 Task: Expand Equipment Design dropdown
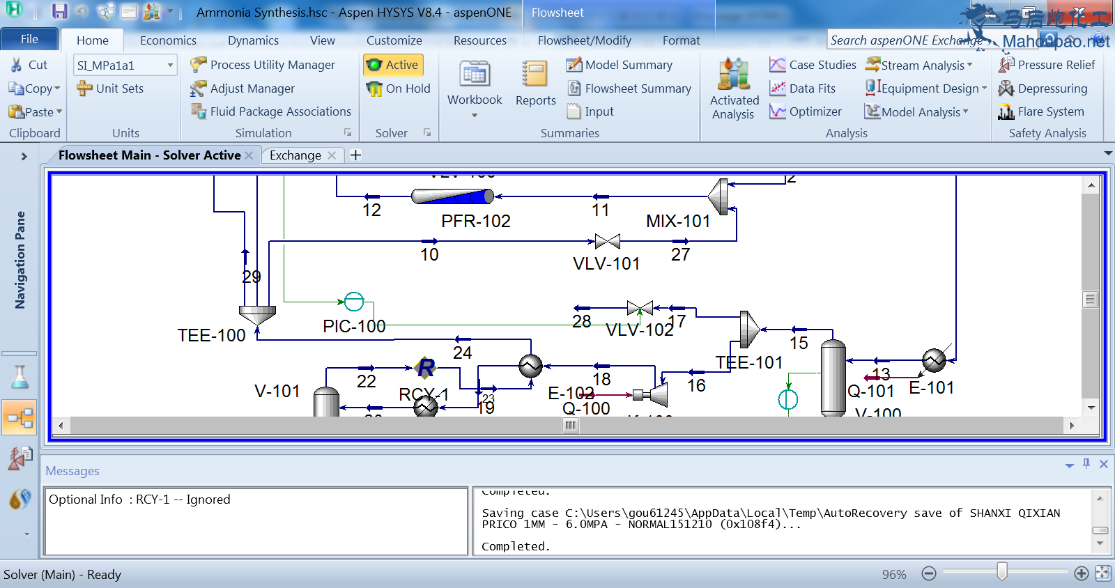(x=984, y=88)
